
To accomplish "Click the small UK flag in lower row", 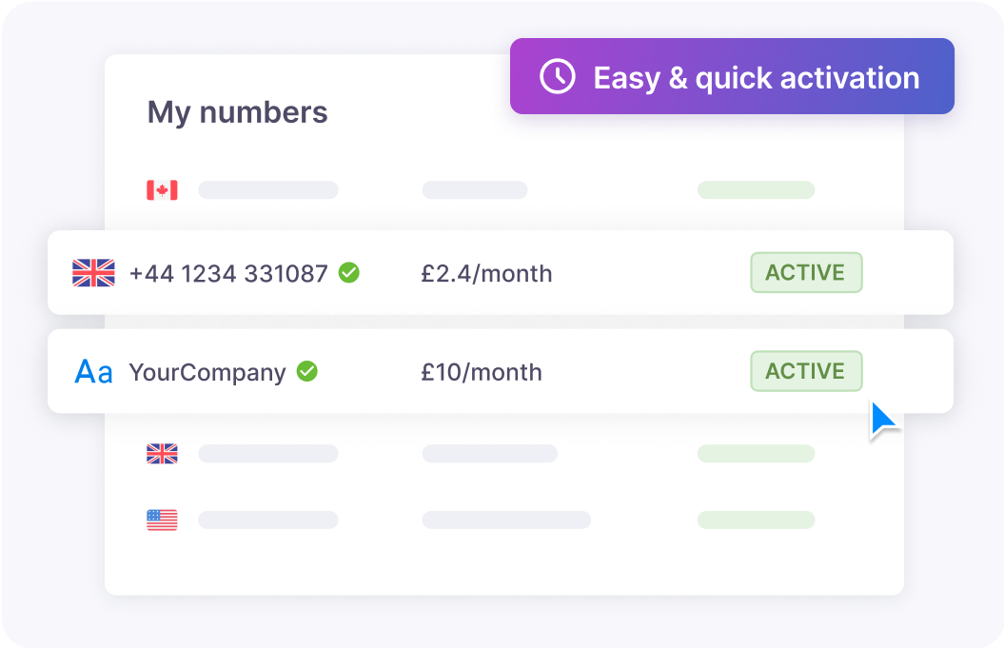I will [162, 453].
